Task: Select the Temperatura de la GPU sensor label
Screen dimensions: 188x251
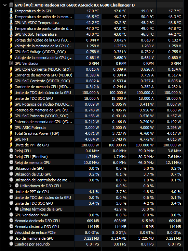Action: [33, 11]
